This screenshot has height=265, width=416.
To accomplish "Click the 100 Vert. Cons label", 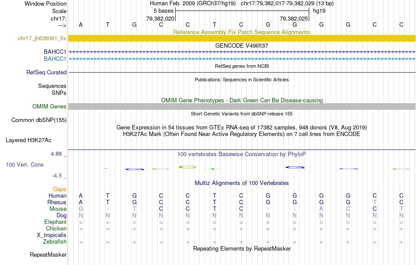I will [x=25, y=164].
